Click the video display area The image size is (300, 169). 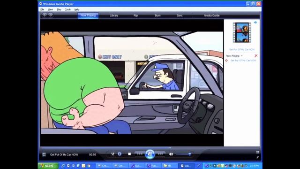(132, 83)
